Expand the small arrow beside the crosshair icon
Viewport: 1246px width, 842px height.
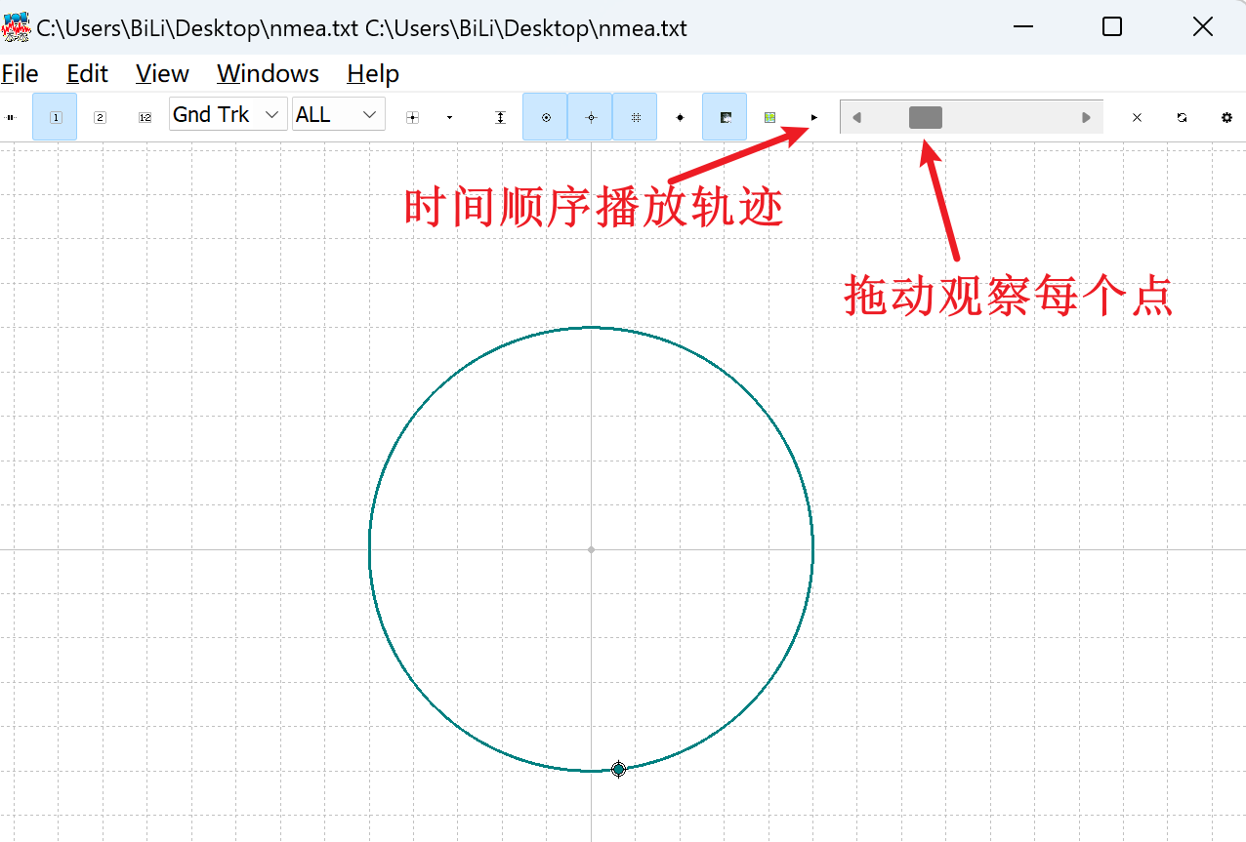tap(449, 116)
